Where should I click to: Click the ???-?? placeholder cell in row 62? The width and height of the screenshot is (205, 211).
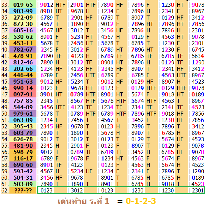click(23, 190)
